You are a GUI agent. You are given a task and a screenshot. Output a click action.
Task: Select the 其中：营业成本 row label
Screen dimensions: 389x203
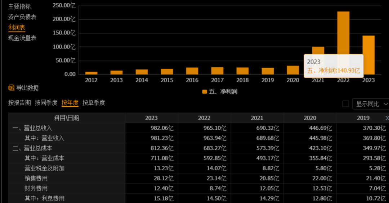point(44,158)
